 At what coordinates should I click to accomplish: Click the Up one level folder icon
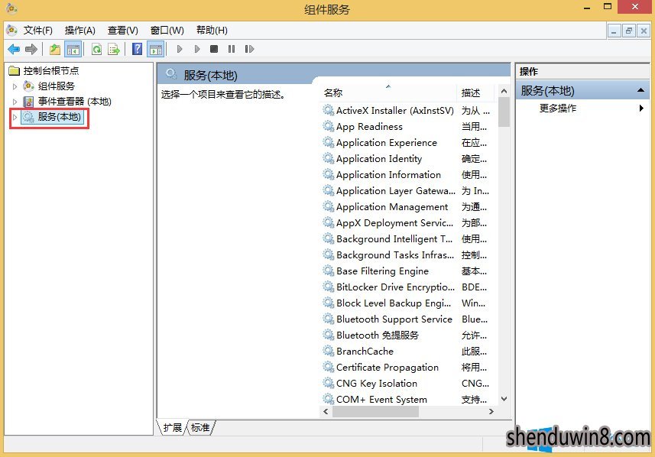(55, 50)
